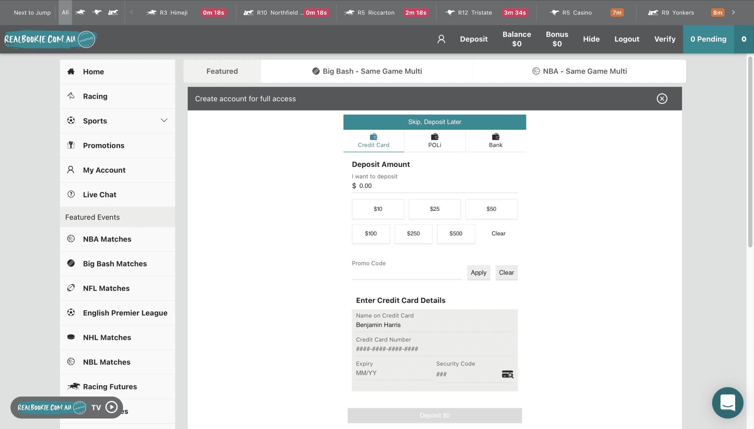
Task: Open NBA Matches featured event
Action: tap(117, 239)
